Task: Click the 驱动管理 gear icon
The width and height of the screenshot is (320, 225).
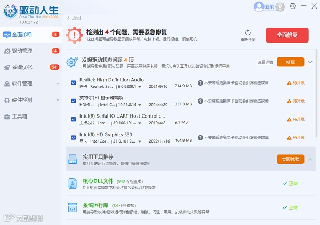Action: coord(7,51)
